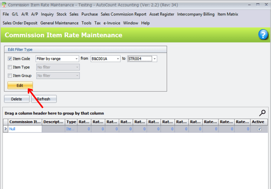Click the Type column header
This screenshot has width=271, height=189.
coord(71,122)
